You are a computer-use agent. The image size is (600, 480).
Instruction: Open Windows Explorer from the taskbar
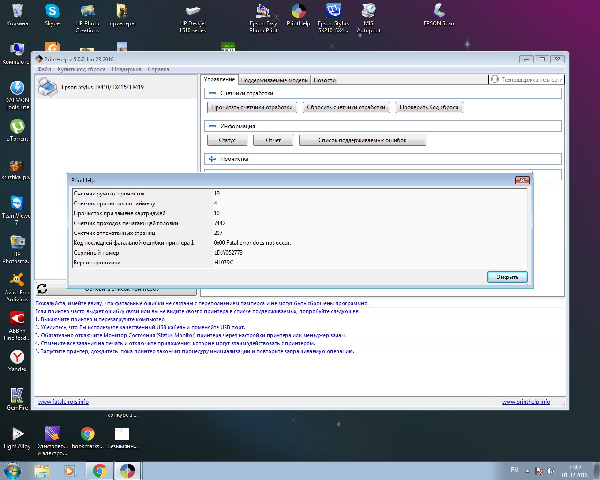coord(42,471)
